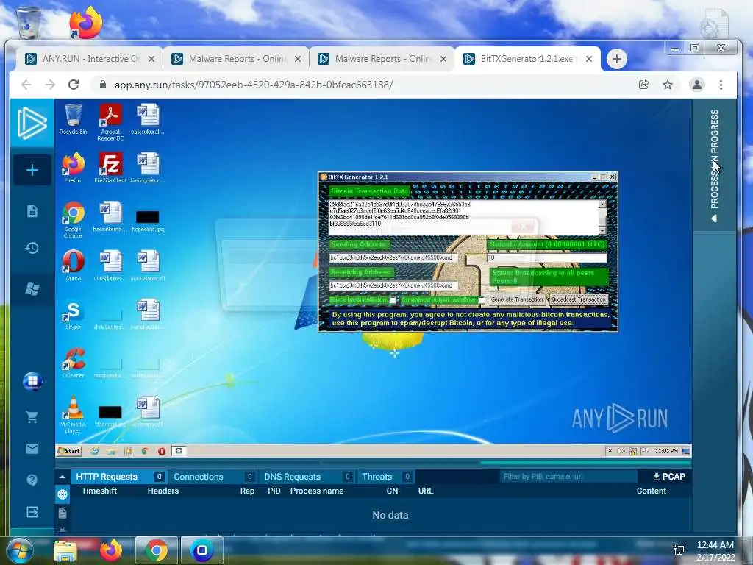Viewport: 753px width, 565px height.
Task: Switch to the second Malware Reports tab
Action: click(x=382, y=59)
